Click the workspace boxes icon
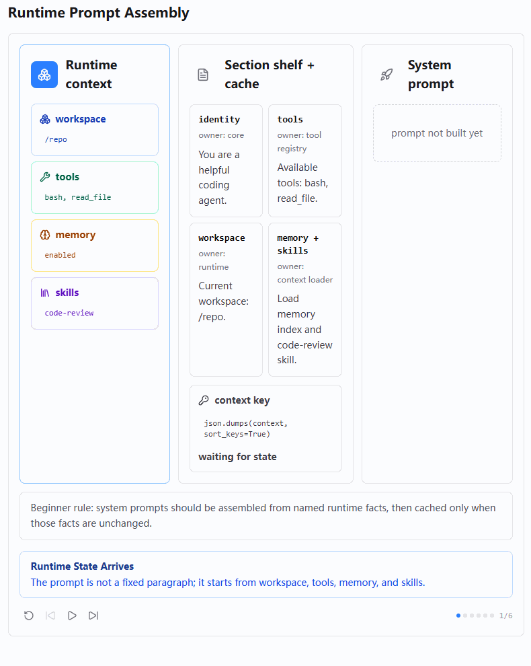 click(45, 119)
